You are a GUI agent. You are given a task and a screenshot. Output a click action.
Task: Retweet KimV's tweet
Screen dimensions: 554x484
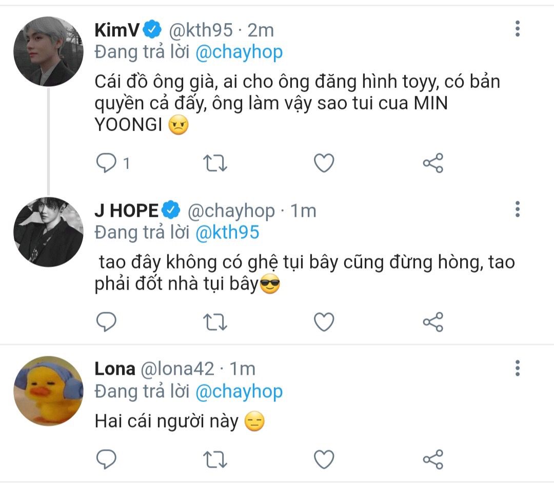pos(215,163)
